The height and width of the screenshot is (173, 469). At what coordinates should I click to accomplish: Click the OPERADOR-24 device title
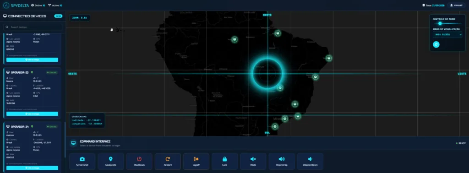click(20, 127)
